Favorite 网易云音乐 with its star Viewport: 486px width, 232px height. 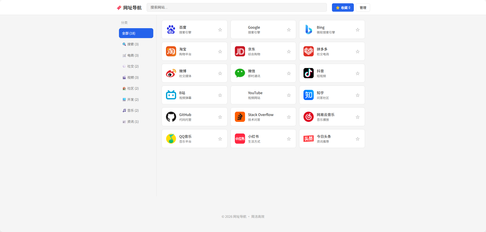pos(358,117)
